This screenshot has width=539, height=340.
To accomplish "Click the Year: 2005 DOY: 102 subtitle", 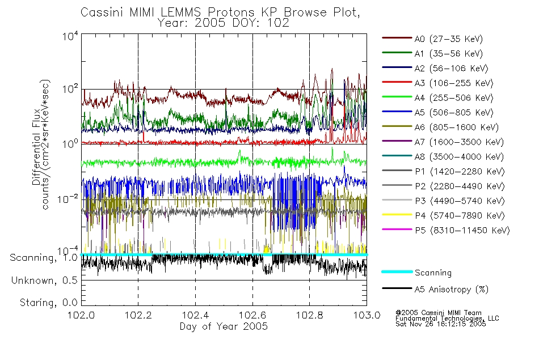I will click(x=224, y=23).
